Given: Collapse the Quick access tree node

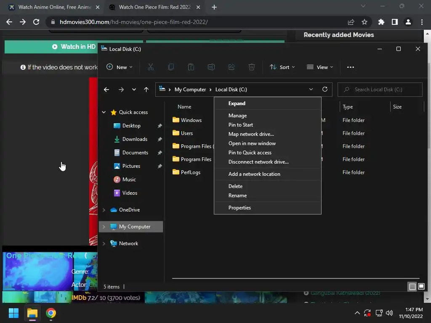Looking at the screenshot, I should 104,112.
